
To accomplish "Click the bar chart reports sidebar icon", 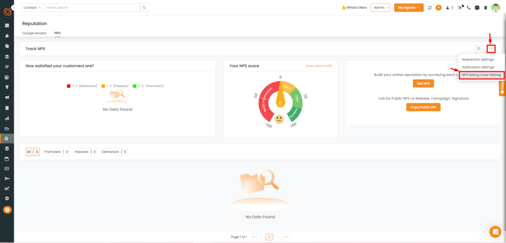I will 7,118.
